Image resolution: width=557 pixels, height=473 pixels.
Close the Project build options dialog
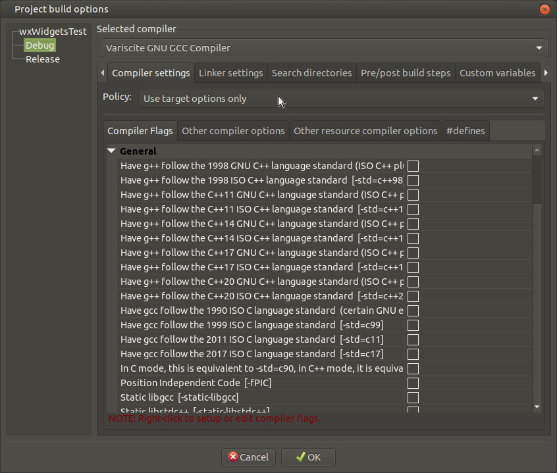click(x=544, y=9)
